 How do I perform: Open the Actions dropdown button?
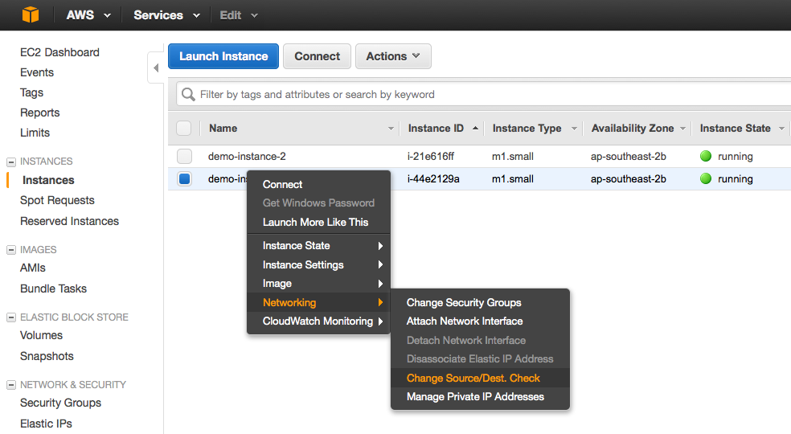click(x=393, y=56)
